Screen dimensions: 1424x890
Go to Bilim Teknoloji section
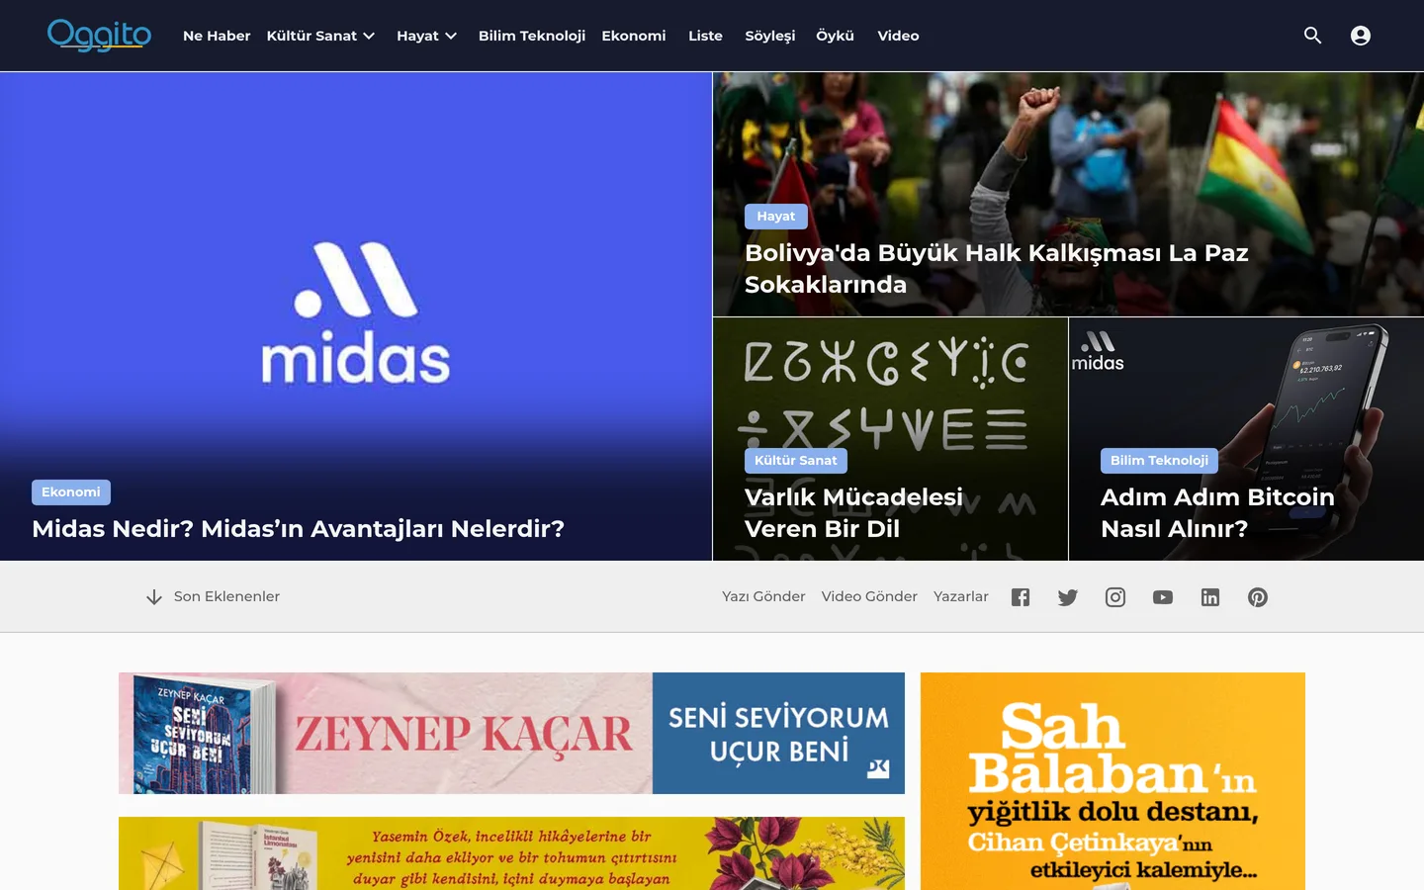[532, 36]
